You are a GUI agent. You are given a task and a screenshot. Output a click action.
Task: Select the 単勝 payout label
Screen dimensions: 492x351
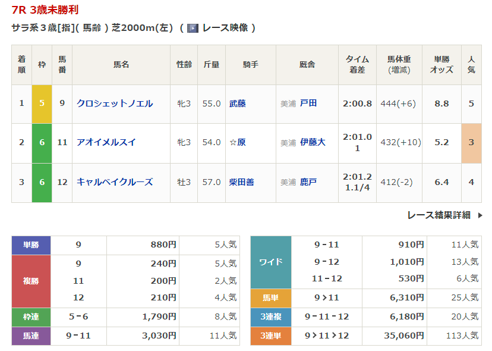click(x=31, y=245)
